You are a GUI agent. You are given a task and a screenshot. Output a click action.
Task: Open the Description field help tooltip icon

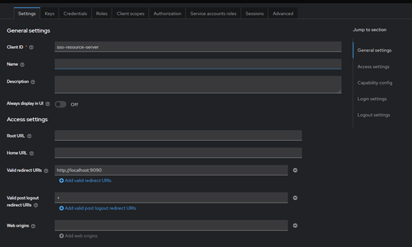[33, 82]
